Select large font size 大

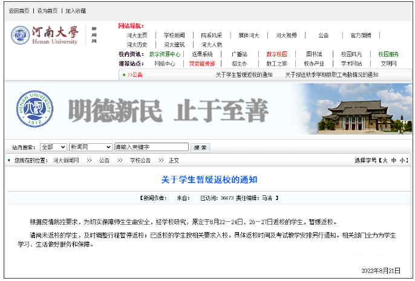[x=384, y=161]
